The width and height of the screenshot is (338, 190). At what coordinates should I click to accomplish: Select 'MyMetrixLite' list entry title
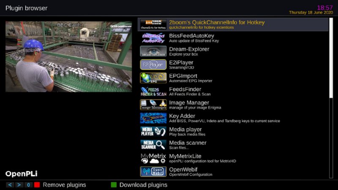(185, 156)
